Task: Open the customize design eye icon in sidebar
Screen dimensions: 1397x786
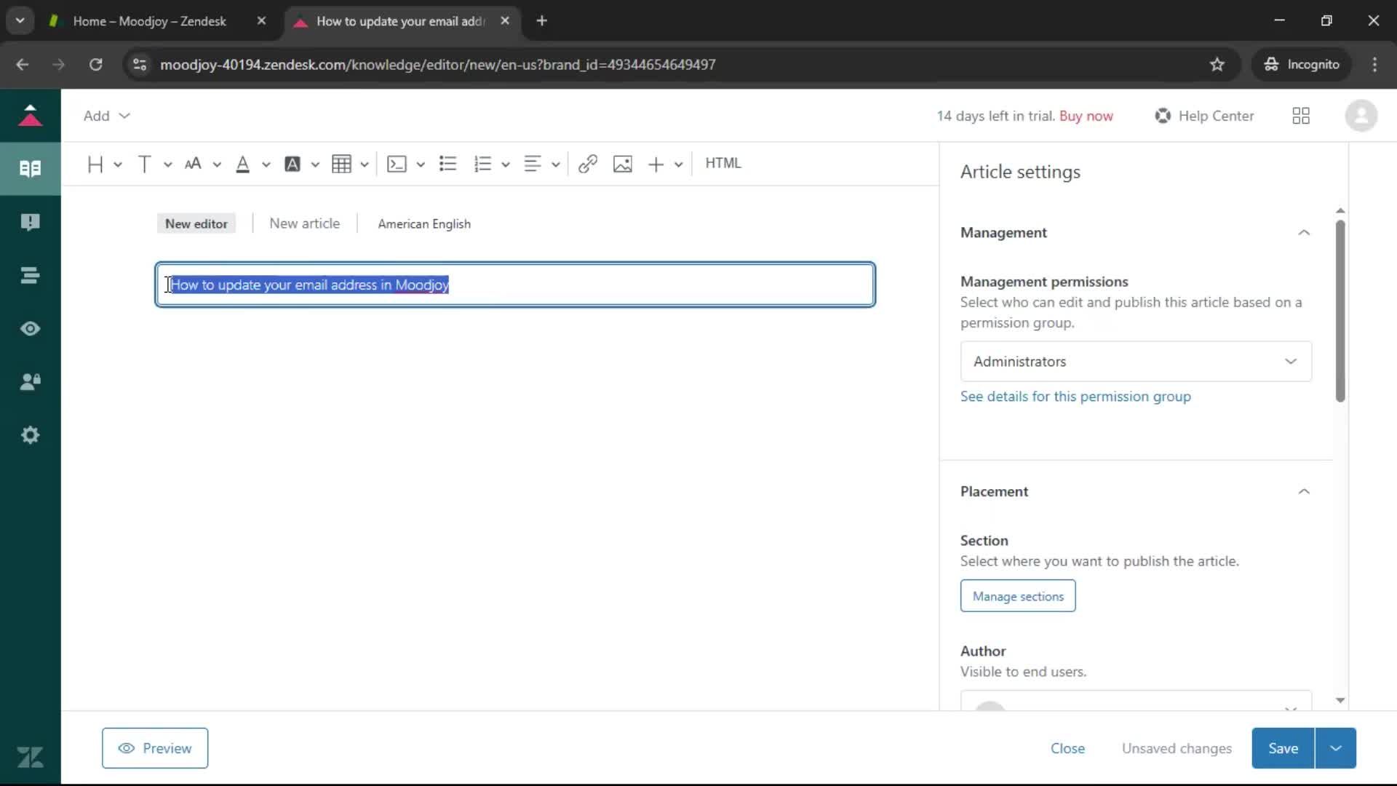Action: (30, 329)
